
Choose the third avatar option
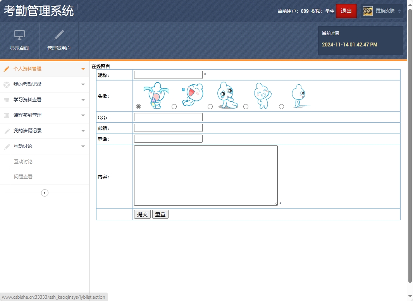pyautogui.click(x=210, y=106)
